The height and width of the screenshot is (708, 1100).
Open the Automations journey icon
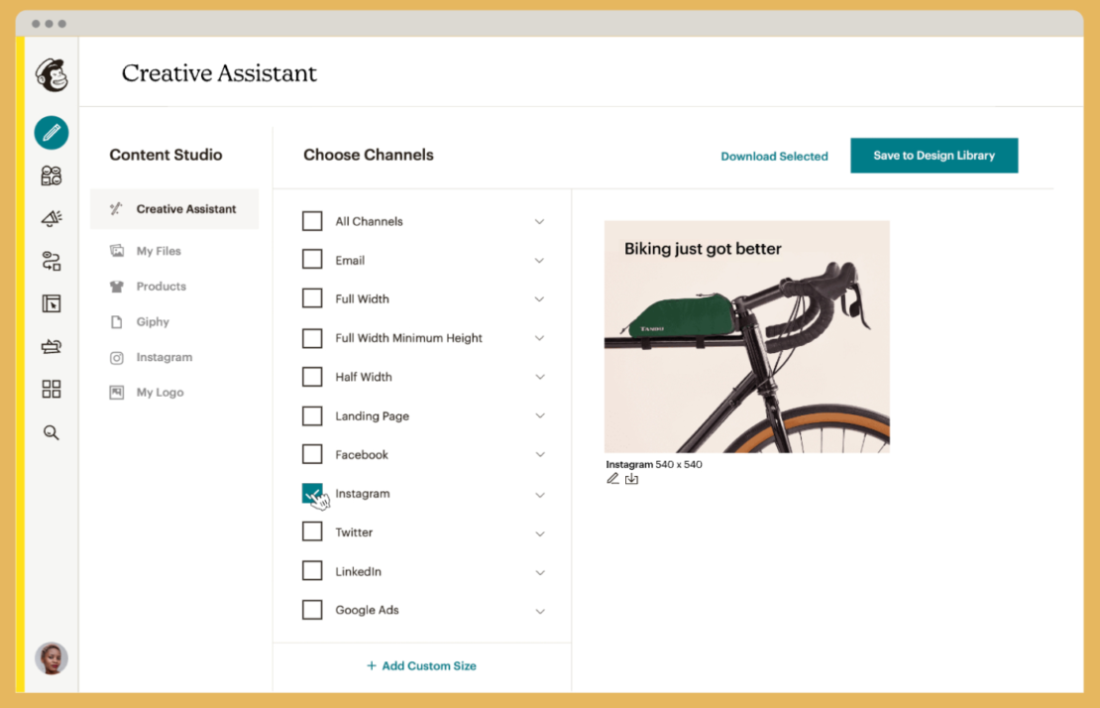51,260
